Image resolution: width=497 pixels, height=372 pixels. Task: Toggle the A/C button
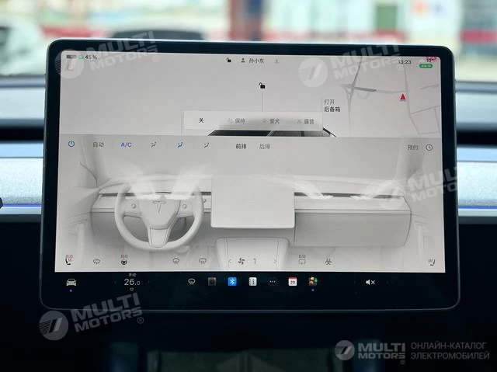(x=126, y=145)
